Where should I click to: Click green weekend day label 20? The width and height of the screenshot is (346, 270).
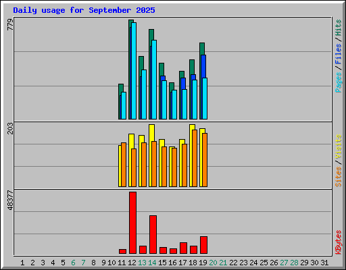(x=213, y=263)
